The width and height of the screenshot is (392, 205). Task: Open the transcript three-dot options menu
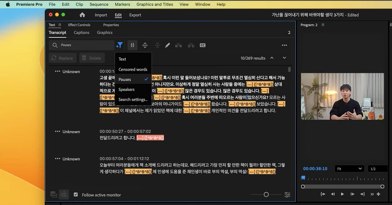[284, 45]
